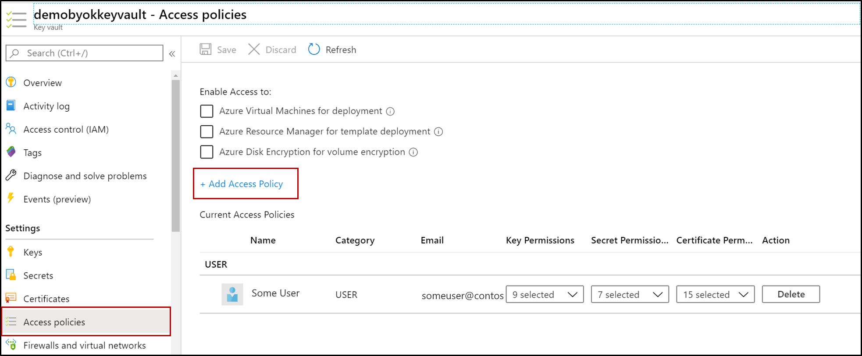The width and height of the screenshot is (862, 356).
Task: Click the sidebar Search (Ctrl+/) field
Action: [85, 53]
